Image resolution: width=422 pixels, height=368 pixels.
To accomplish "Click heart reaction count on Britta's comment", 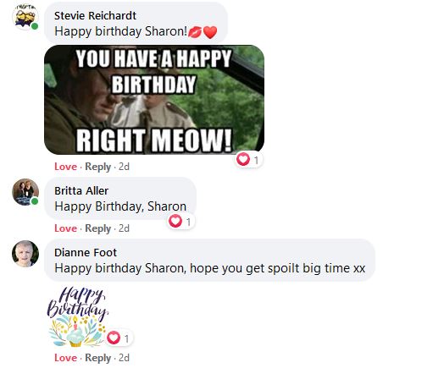I will (x=180, y=222).
